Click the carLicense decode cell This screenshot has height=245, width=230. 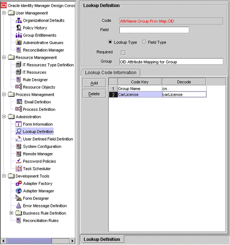184,94
